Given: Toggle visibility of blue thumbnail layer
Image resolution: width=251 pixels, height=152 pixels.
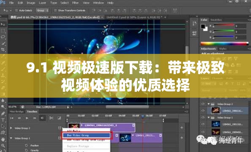Looking at the screenshot, I should [x=203, y=124].
